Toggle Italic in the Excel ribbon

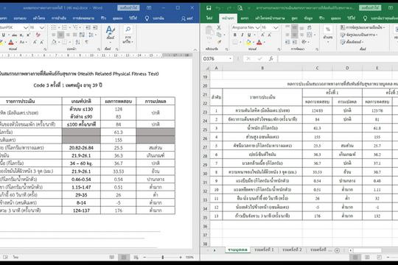click(x=242, y=35)
